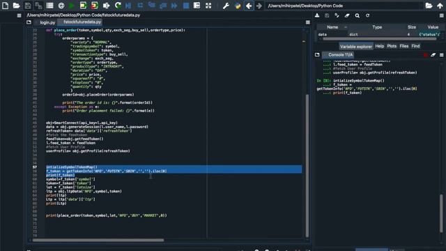Click the editor vertical scrollbar

[x=307, y=165]
